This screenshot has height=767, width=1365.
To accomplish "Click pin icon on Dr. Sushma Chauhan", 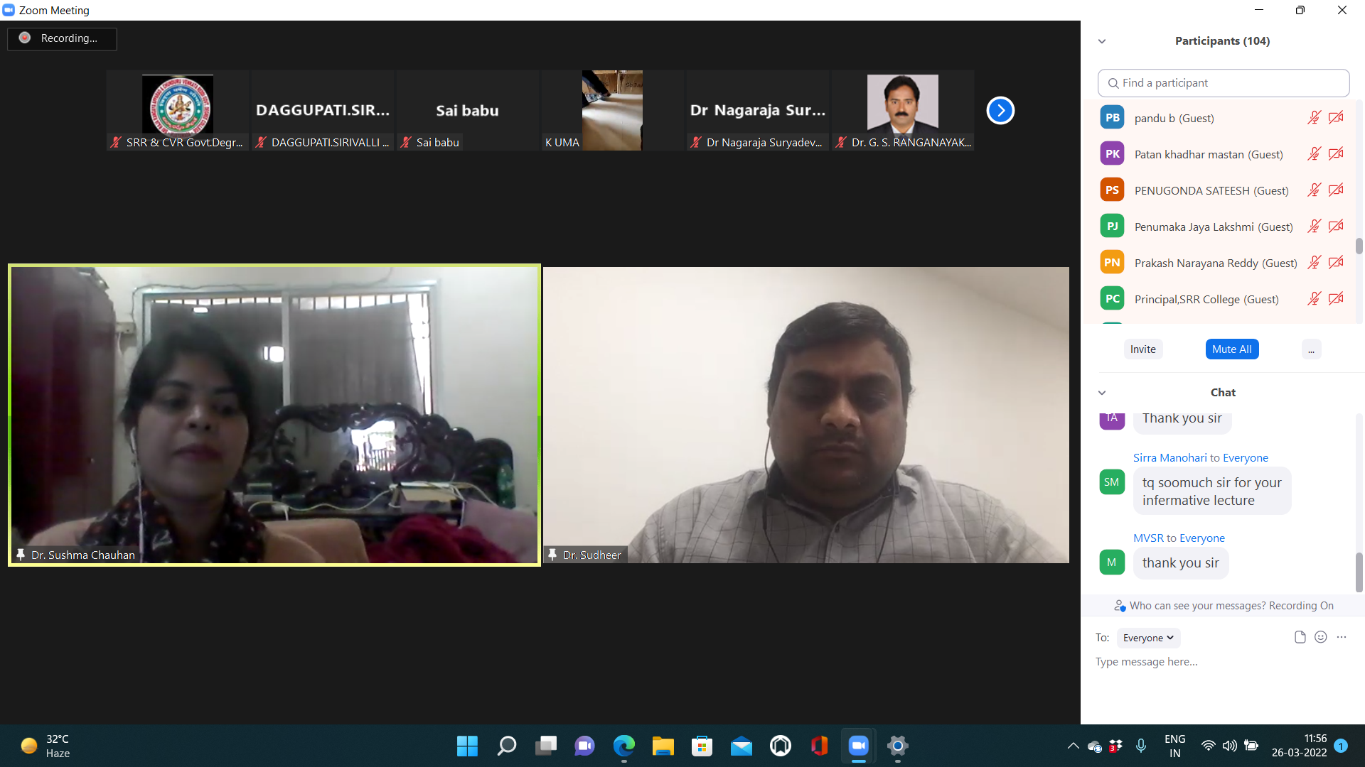I will (21, 555).
